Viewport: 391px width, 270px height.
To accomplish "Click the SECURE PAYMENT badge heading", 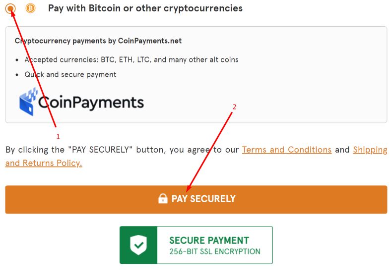I will [209, 240].
